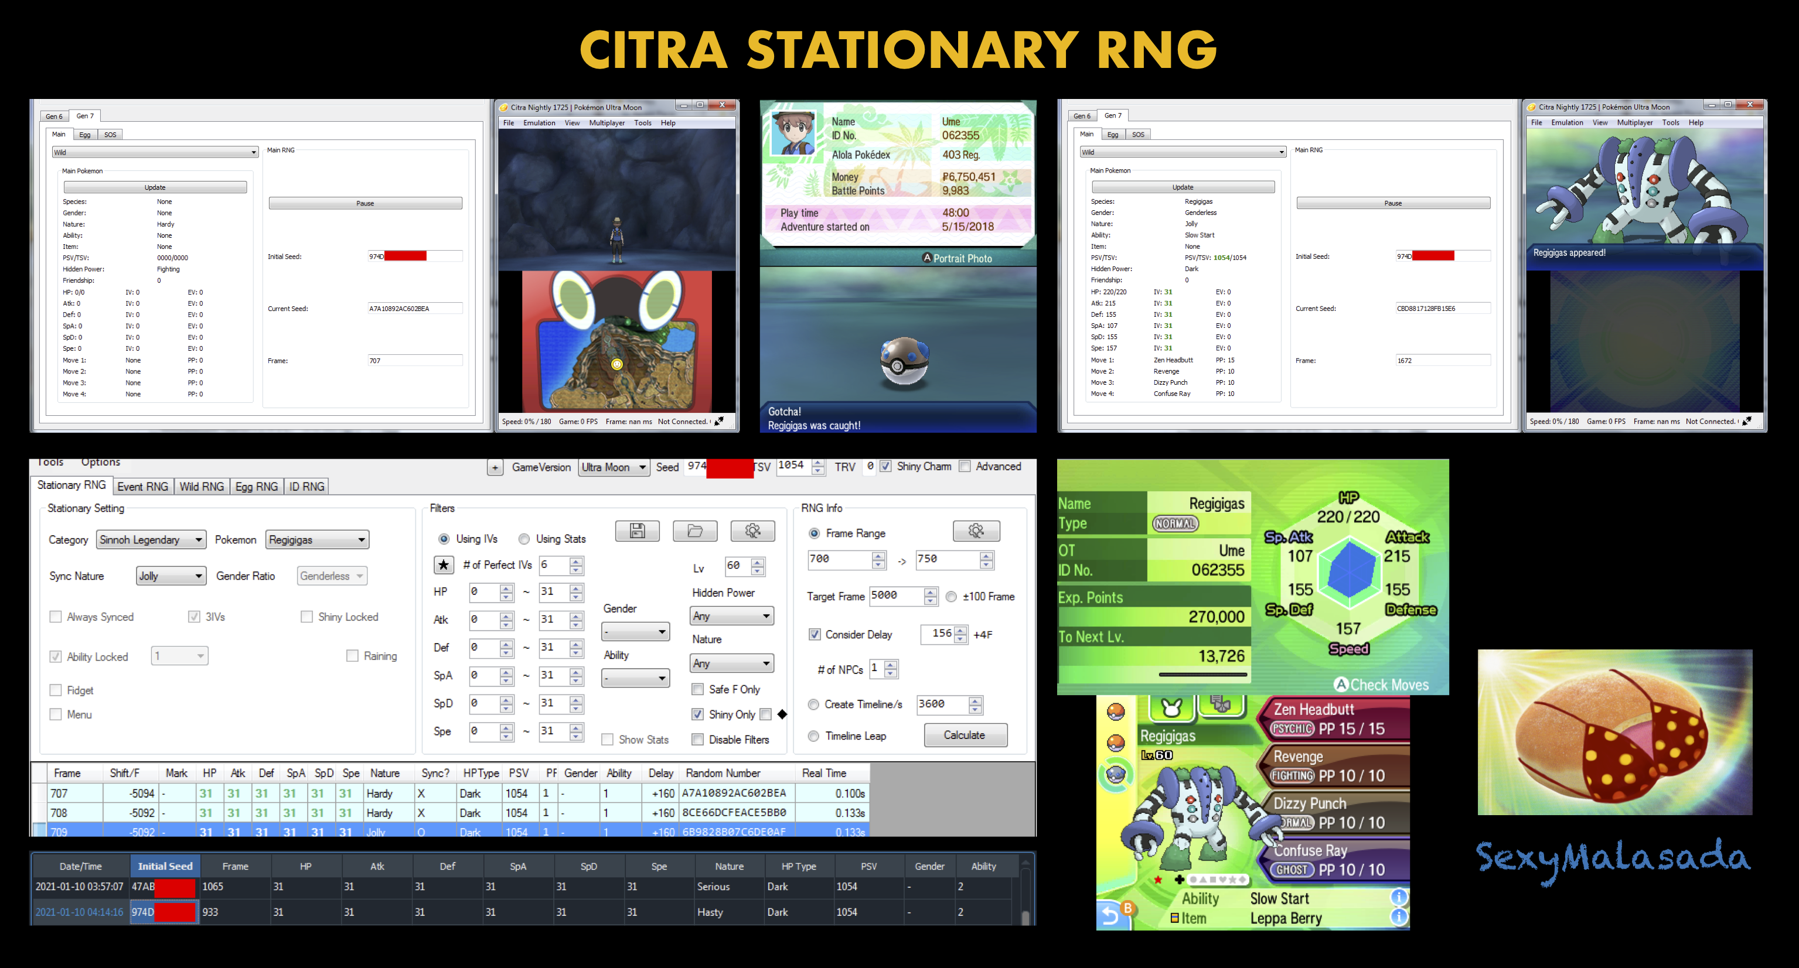Click the star perfect IVs button
Screen dimensions: 1799x968
pyautogui.click(x=444, y=565)
